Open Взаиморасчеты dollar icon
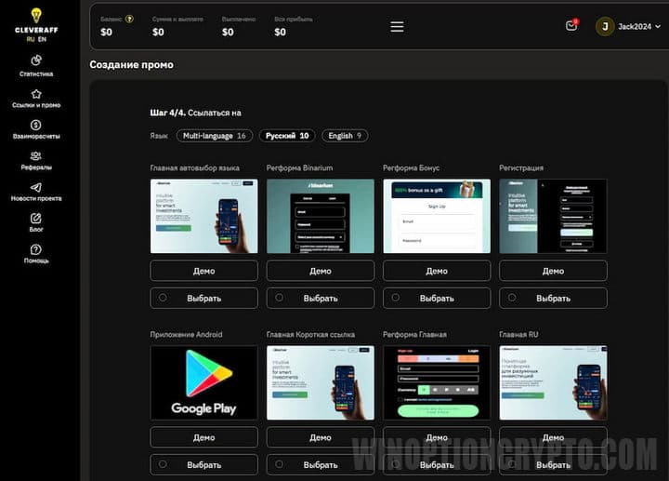The height and width of the screenshot is (481, 669). point(36,125)
